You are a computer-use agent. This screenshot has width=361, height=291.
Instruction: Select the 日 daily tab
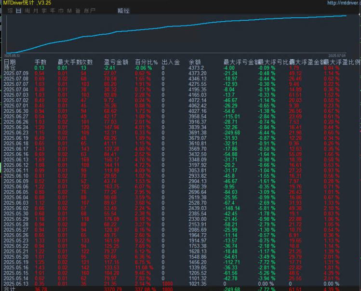click(19, 11)
